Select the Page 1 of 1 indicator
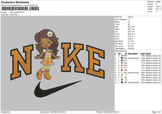Viewport: 162px width, 114px height. [156, 112]
